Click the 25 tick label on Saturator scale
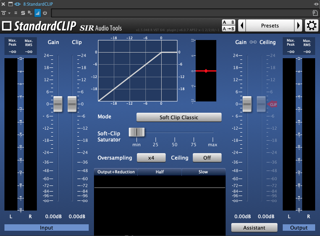320x236 pixels. (x=156, y=145)
